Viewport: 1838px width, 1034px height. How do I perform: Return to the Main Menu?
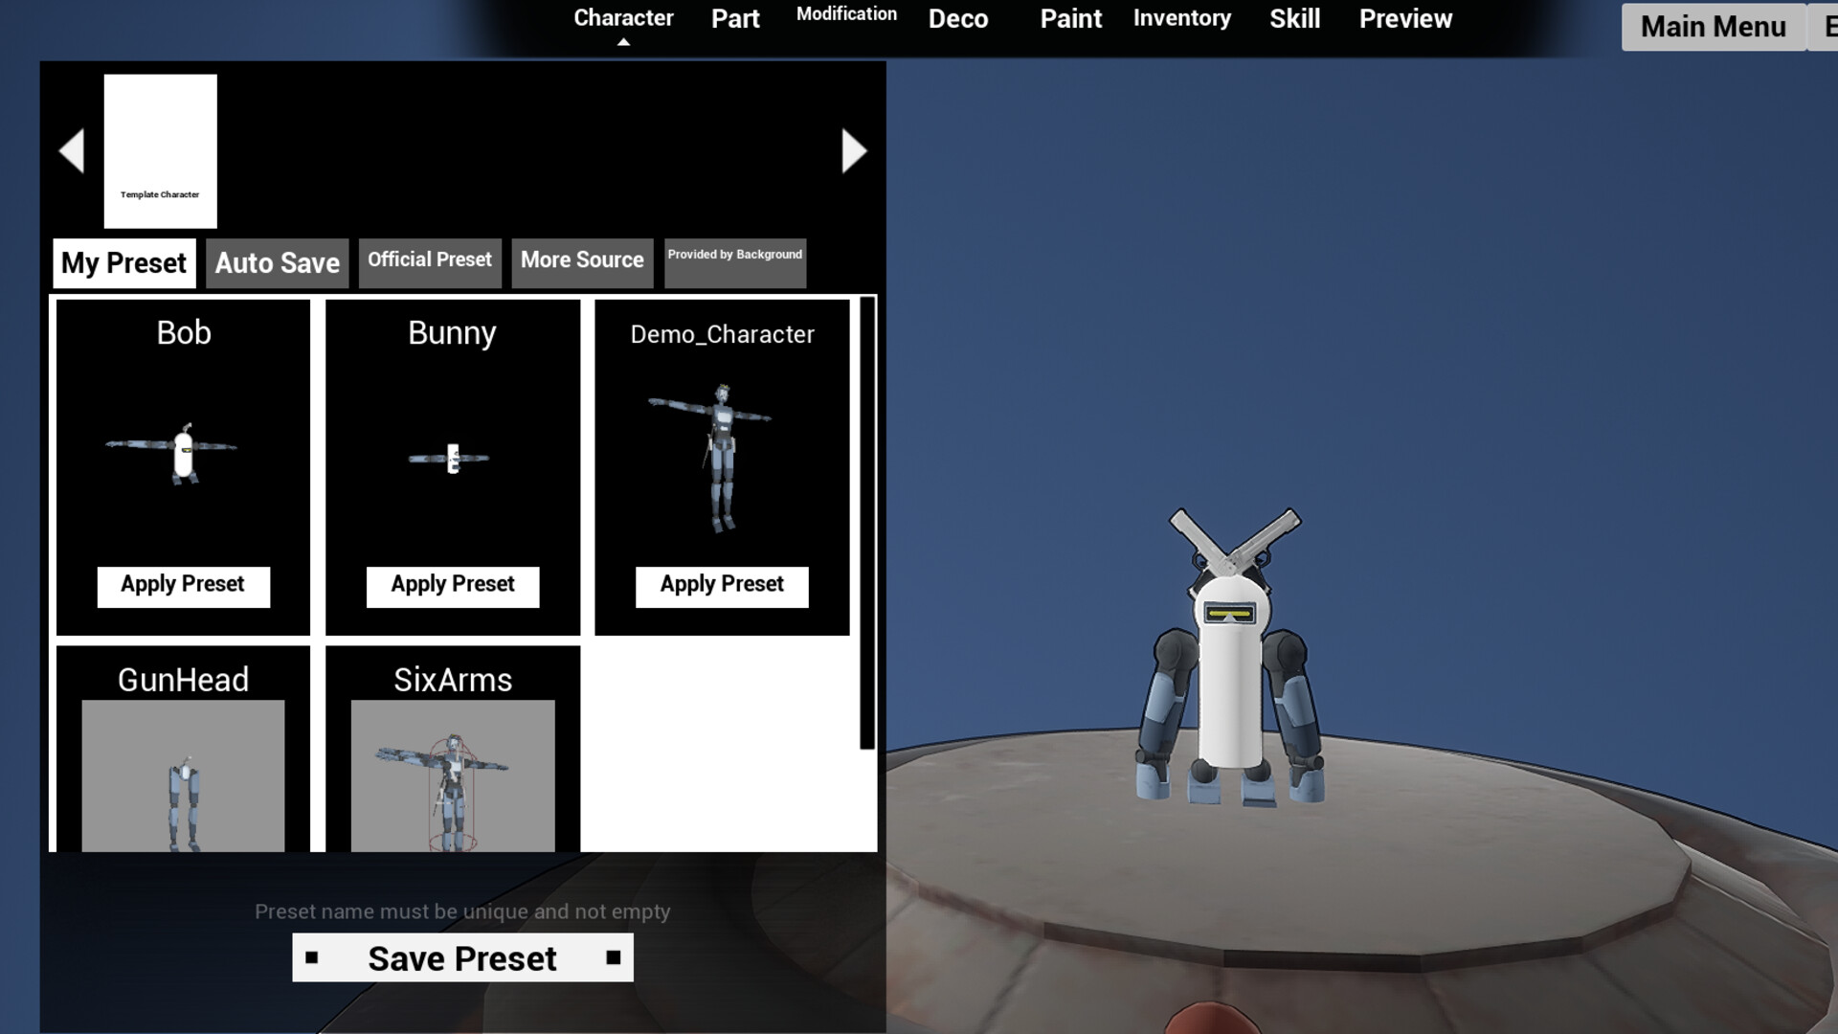click(1713, 27)
